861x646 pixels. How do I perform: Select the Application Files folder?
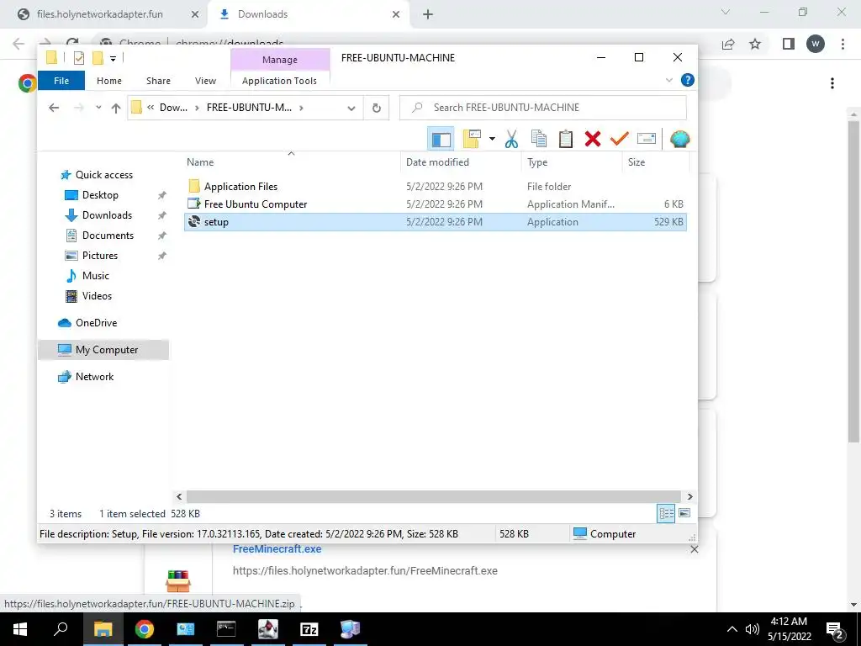tap(435, 186)
